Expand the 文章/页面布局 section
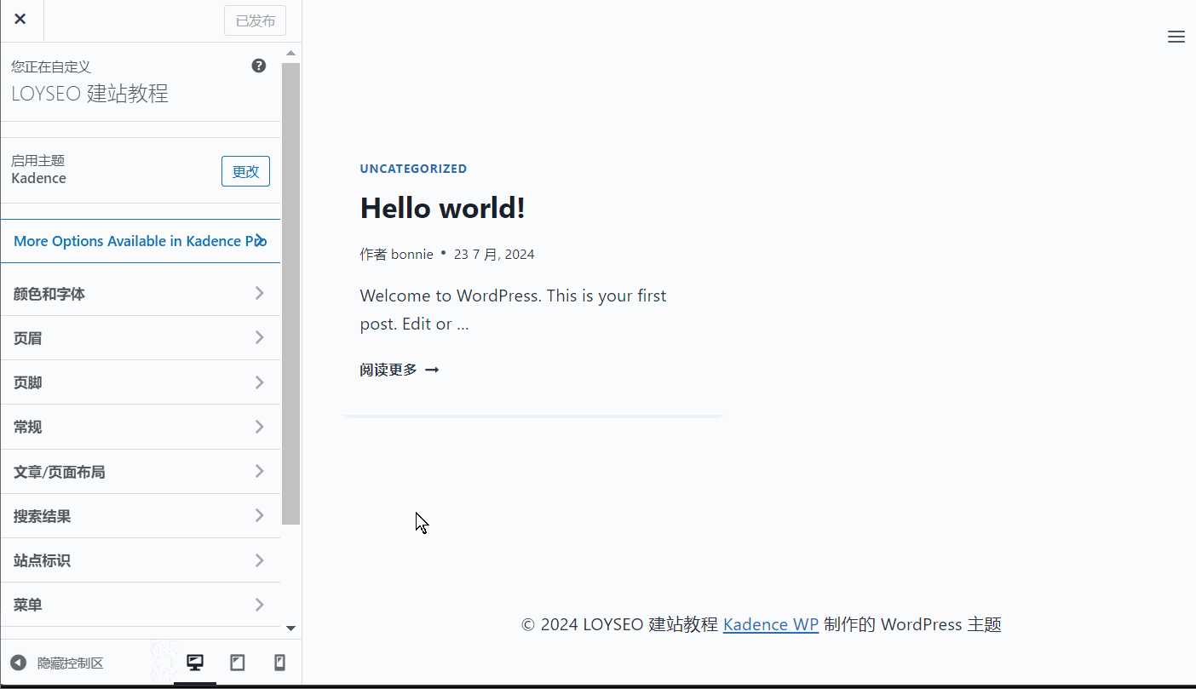 coord(141,472)
